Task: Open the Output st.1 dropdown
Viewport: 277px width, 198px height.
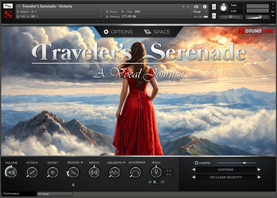Action: click(x=101, y=12)
